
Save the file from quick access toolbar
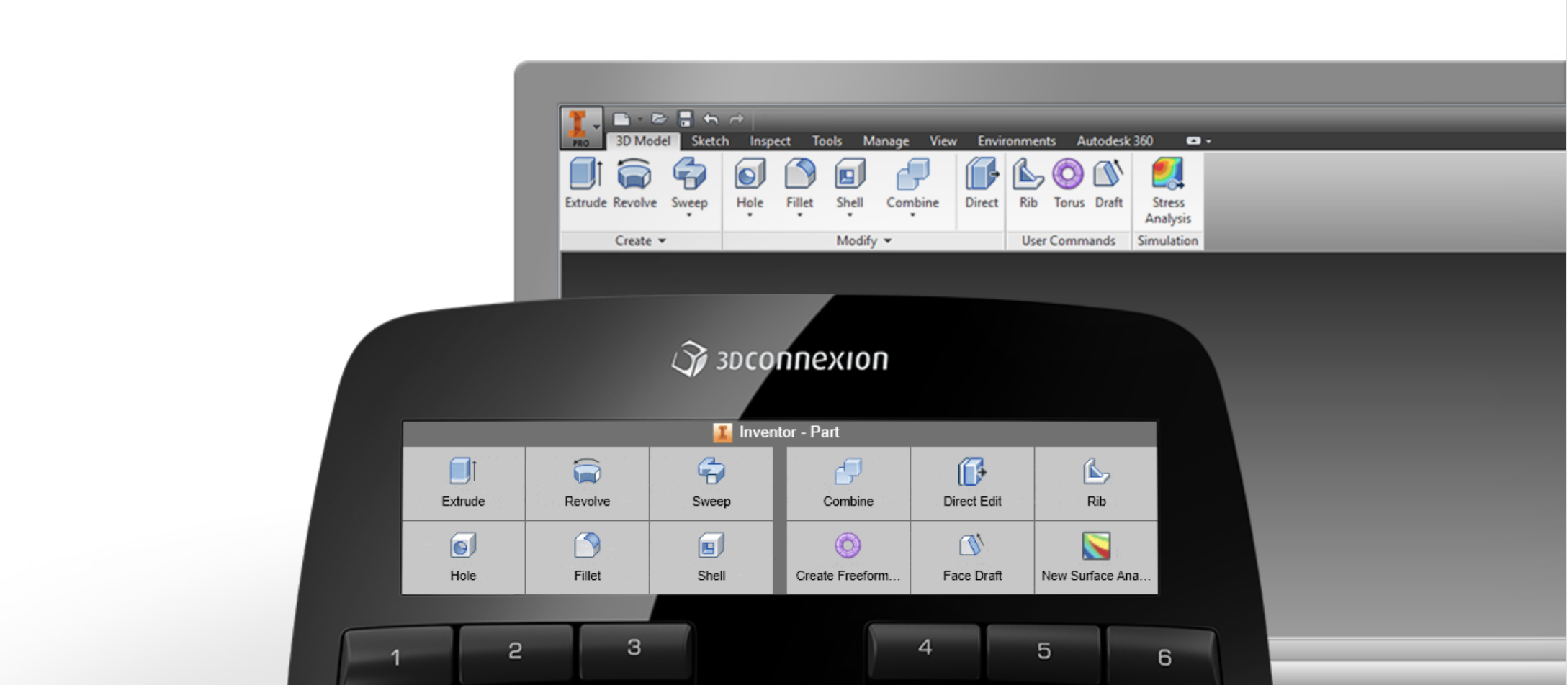coord(686,119)
